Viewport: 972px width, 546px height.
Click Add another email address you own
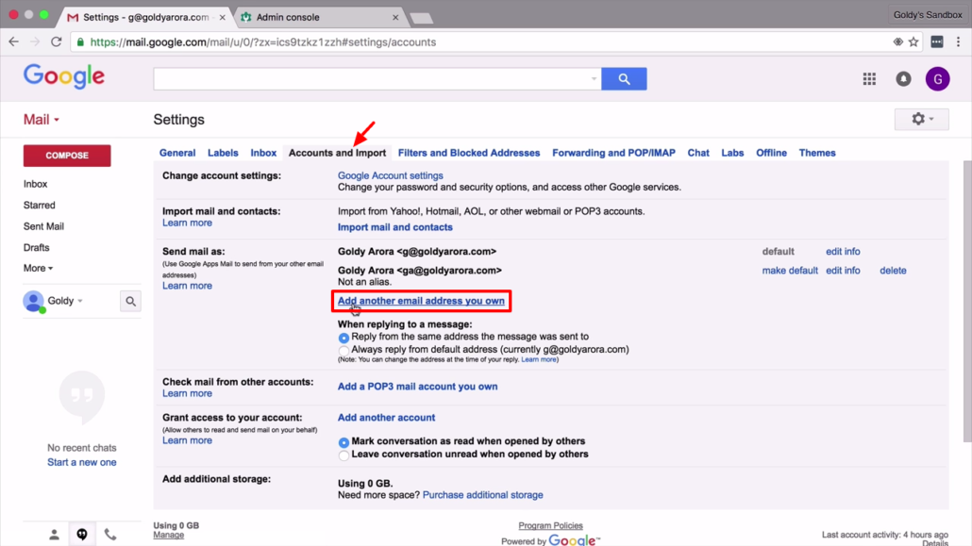(x=421, y=301)
